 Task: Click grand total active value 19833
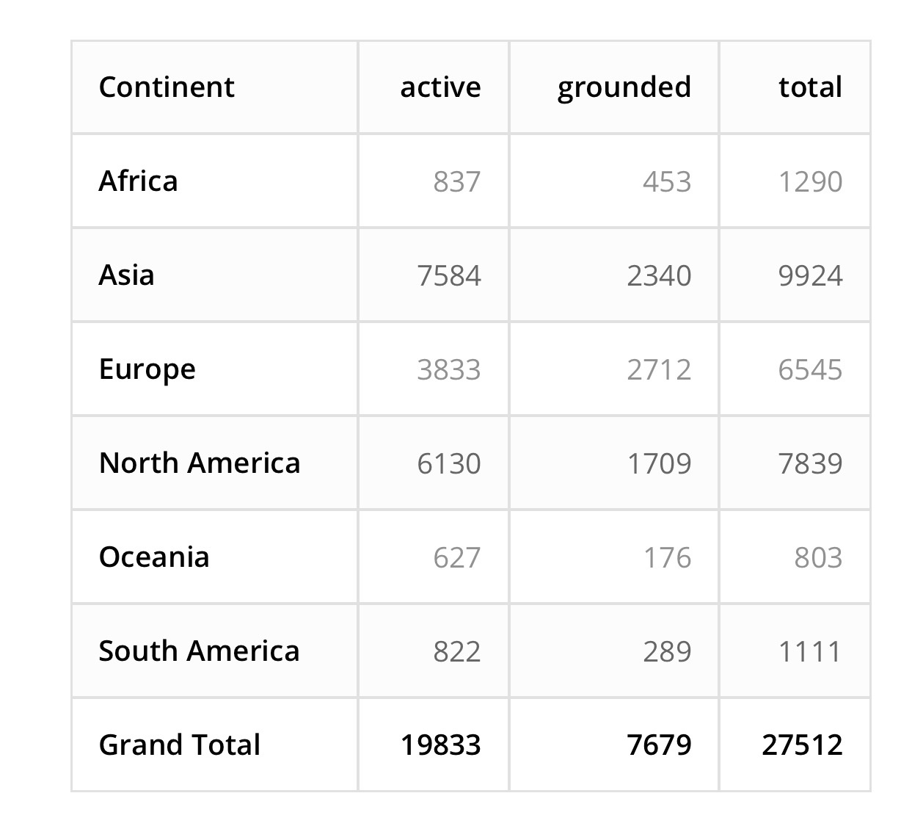pyautogui.click(x=440, y=745)
